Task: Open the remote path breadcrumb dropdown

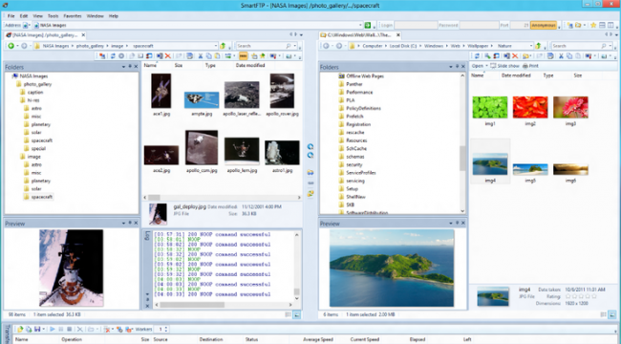Action: 216,46
